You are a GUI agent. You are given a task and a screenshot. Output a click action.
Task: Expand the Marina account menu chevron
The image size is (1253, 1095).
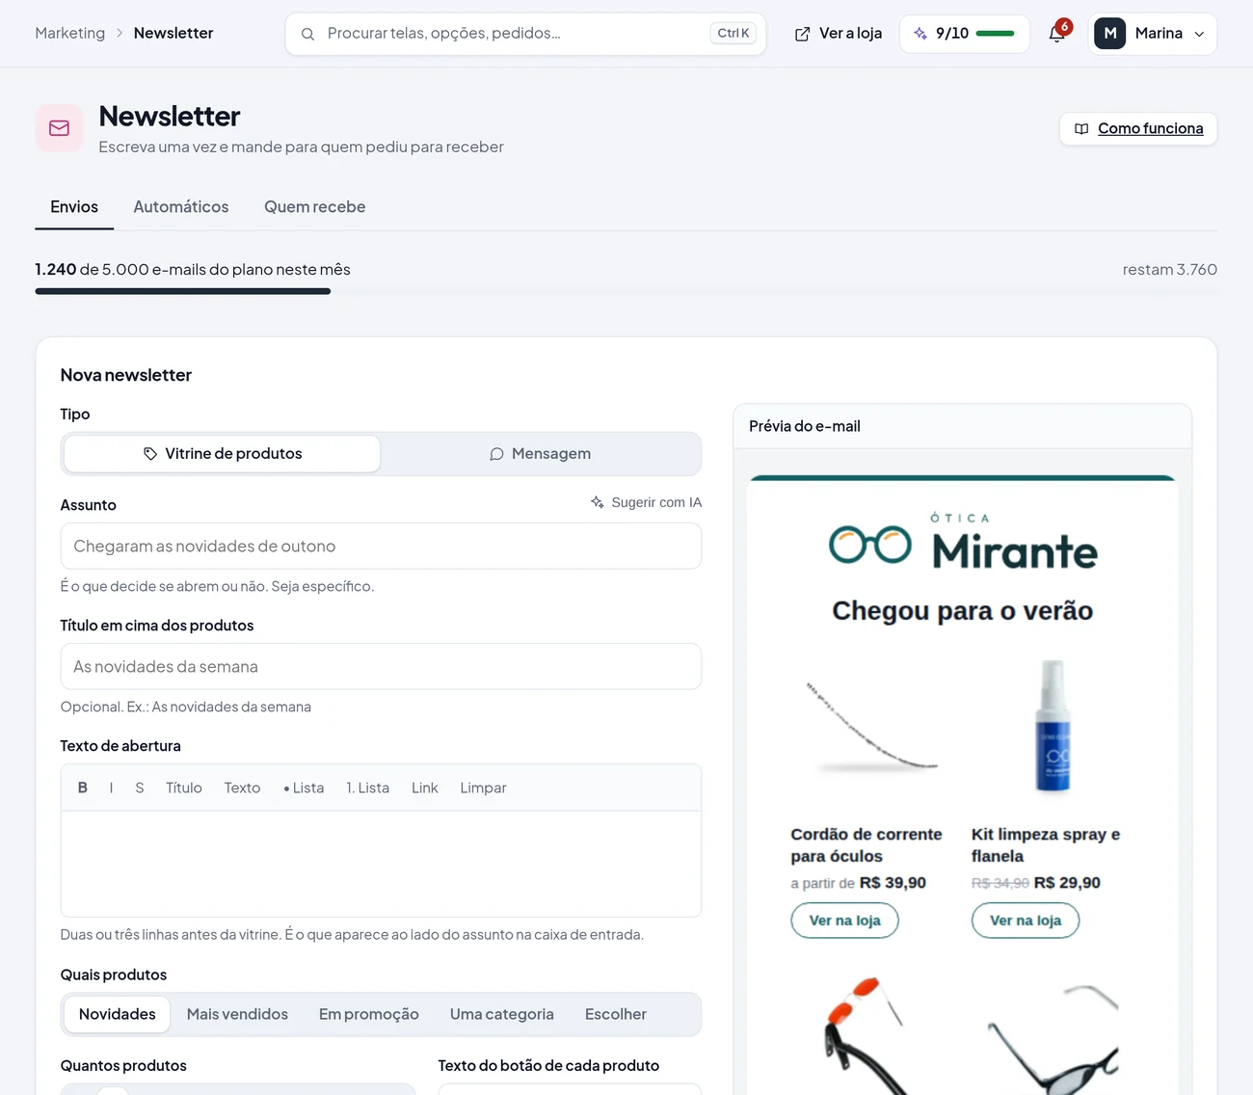(1200, 34)
